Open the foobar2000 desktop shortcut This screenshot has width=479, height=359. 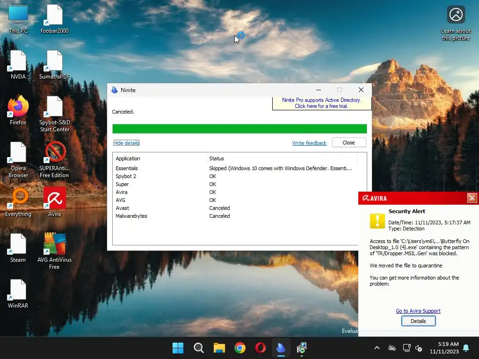tap(54, 20)
